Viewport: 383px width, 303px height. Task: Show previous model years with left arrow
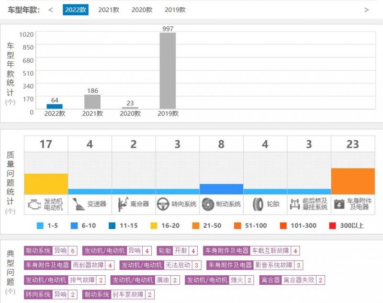click(51, 10)
